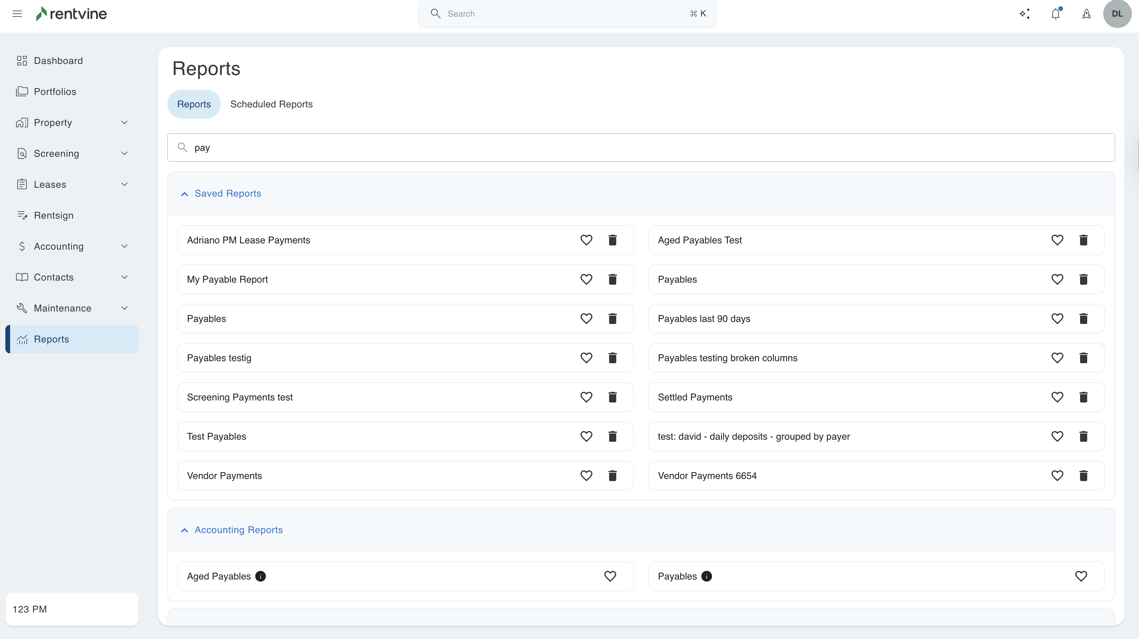Open the notifications bell
The width and height of the screenshot is (1139, 639).
coord(1055,14)
